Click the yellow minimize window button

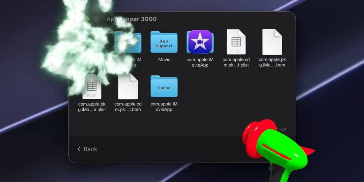click(87, 19)
